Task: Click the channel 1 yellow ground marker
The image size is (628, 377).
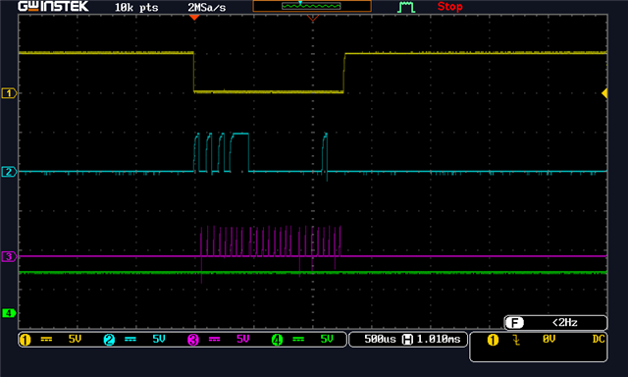Action: click(x=9, y=93)
